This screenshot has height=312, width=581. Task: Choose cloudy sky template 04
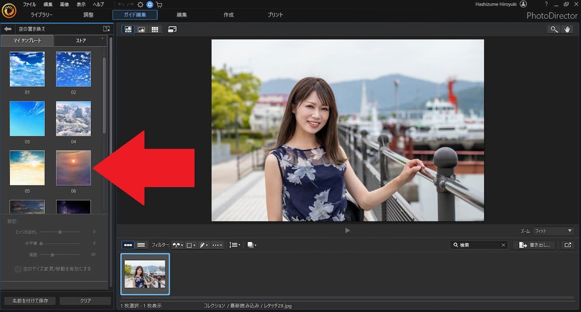73,119
